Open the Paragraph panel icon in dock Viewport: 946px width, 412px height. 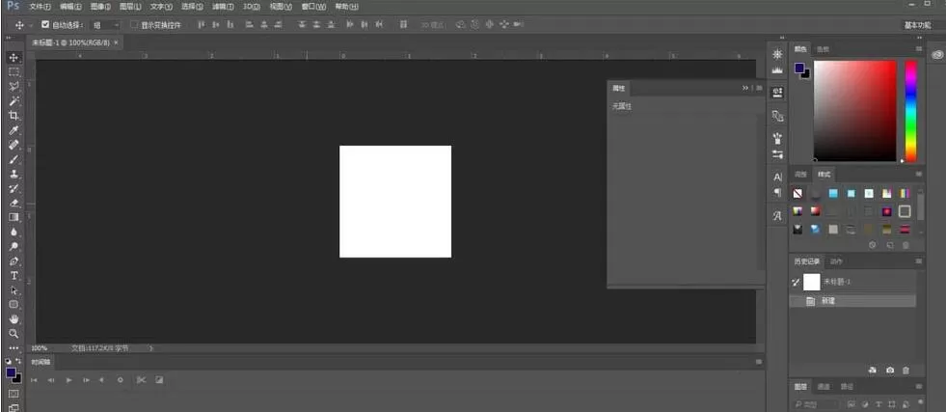tap(777, 192)
